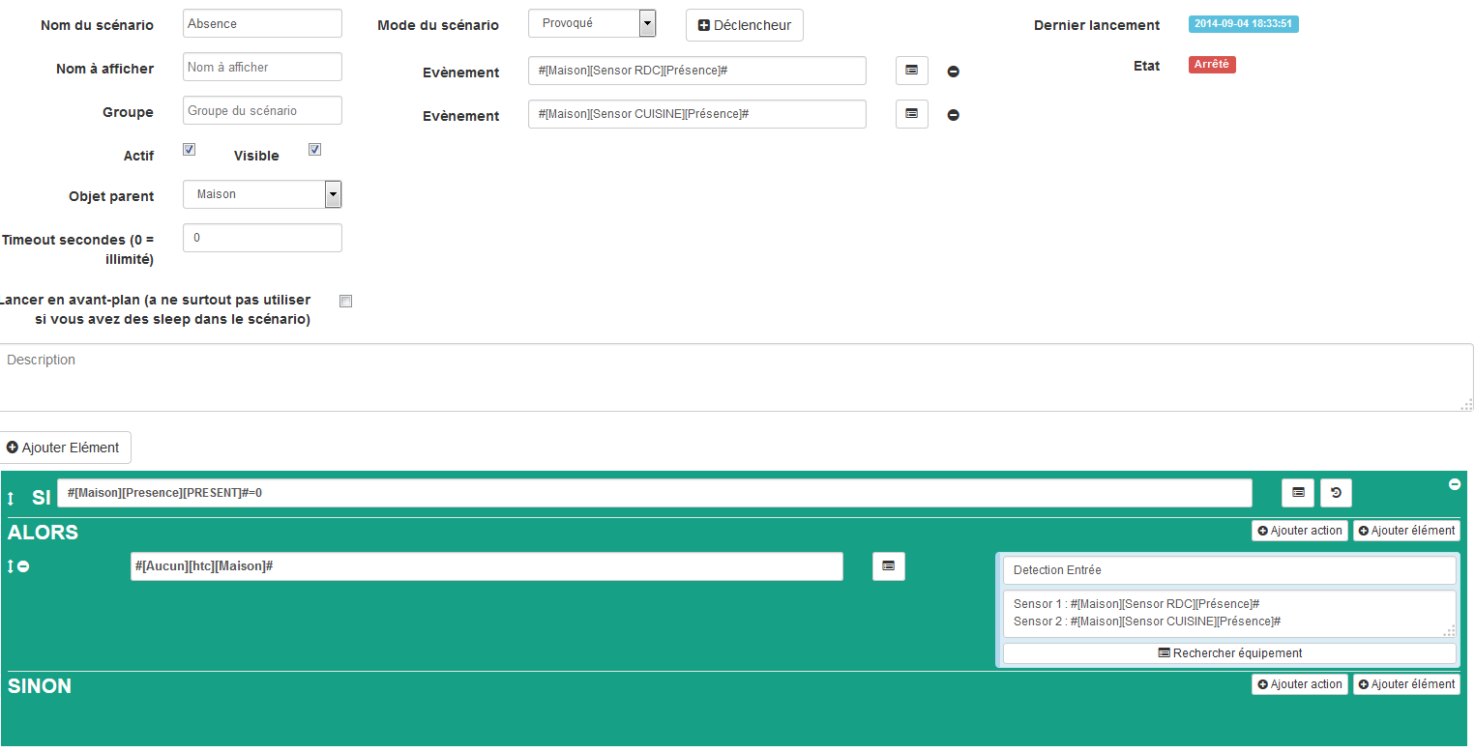Toggle the Actif checkbox
Screen dimensions: 1475x752
point(190,150)
